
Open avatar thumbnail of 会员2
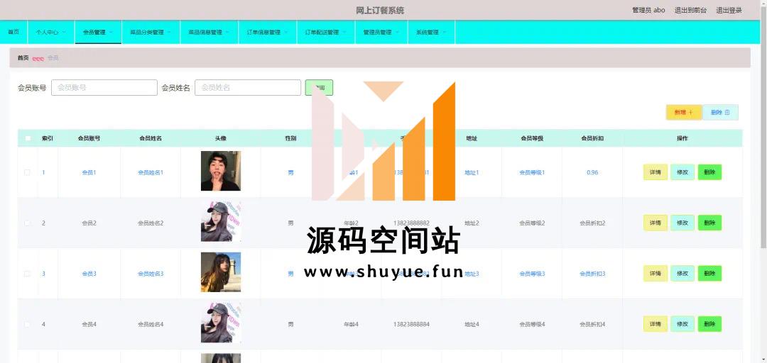221,221
